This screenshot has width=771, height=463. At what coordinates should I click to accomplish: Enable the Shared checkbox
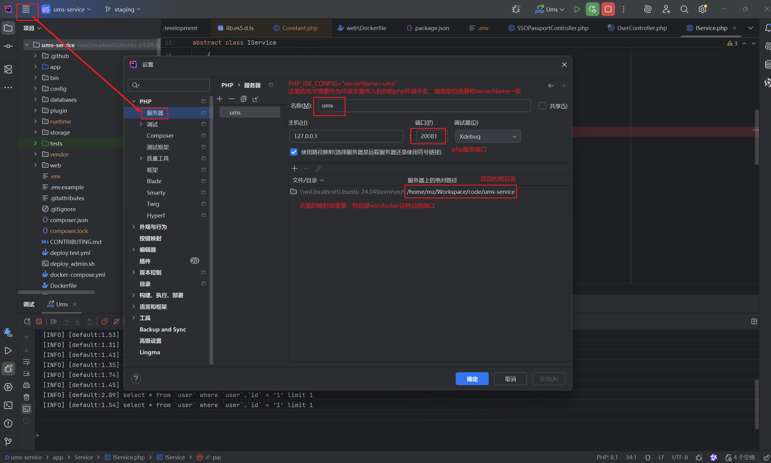tap(542, 106)
